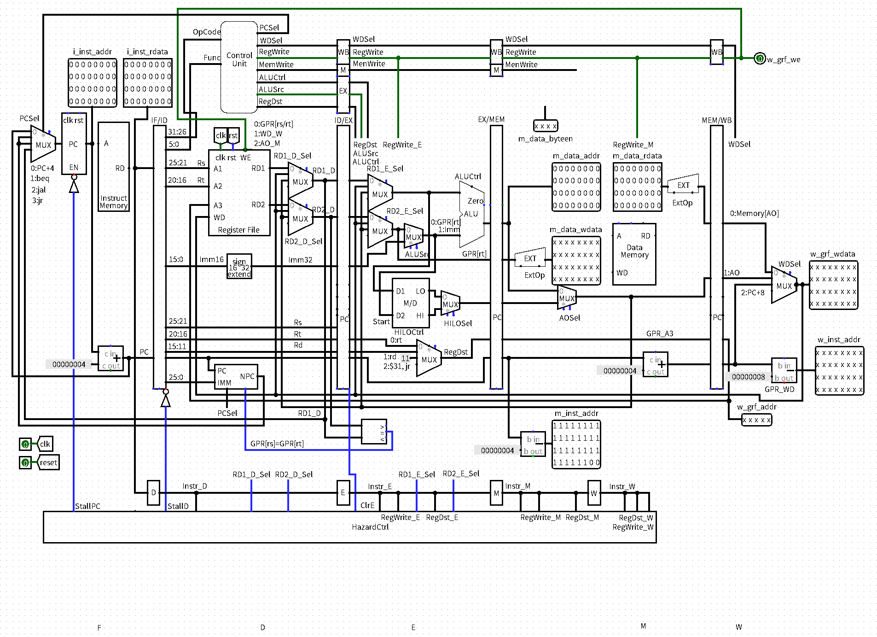This screenshot has height=637, width=877.
Task: Select the Instruct Memory block
Action: coord(113,167)
